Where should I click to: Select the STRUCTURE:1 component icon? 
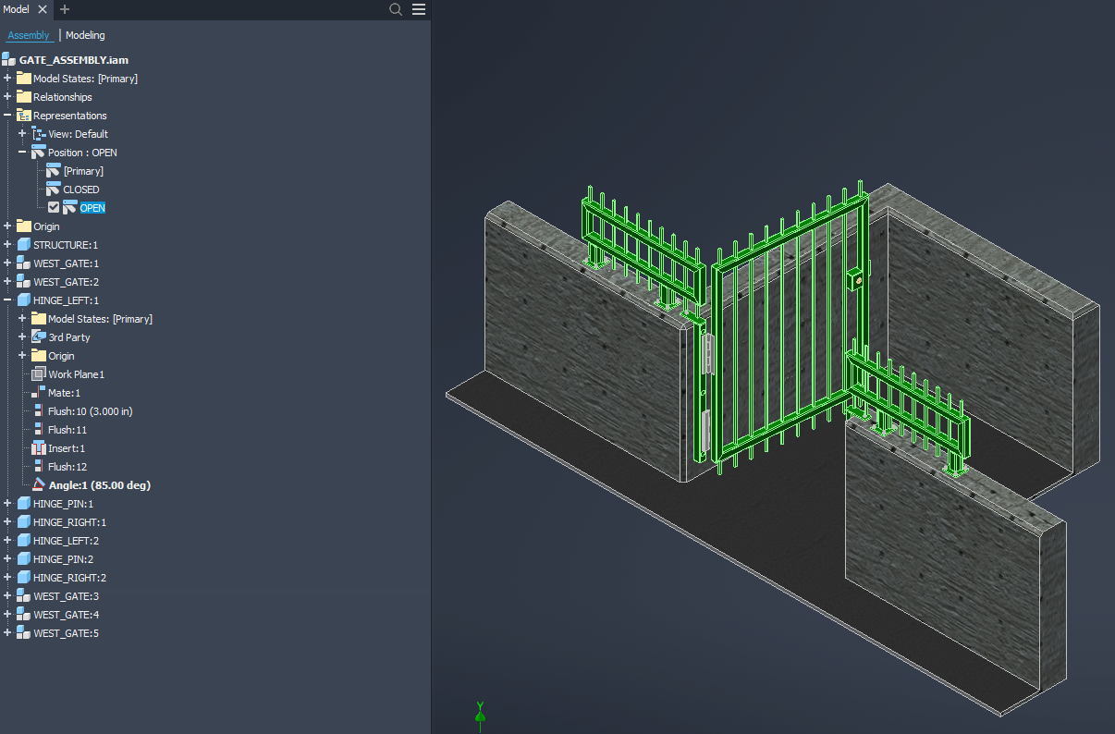click(24, 244)
